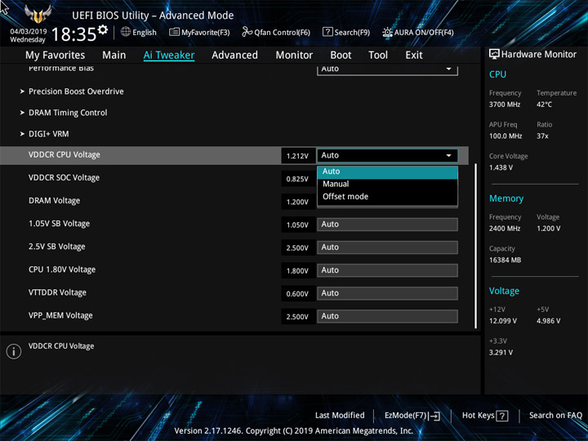Click the CPU 1.80V Voltage Auto field
588x441 pixels.
tap(387, 270)
